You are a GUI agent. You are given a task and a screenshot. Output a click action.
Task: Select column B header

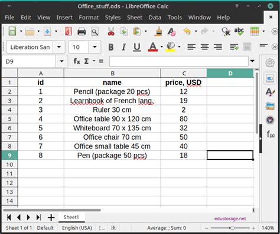pos(112,73)
